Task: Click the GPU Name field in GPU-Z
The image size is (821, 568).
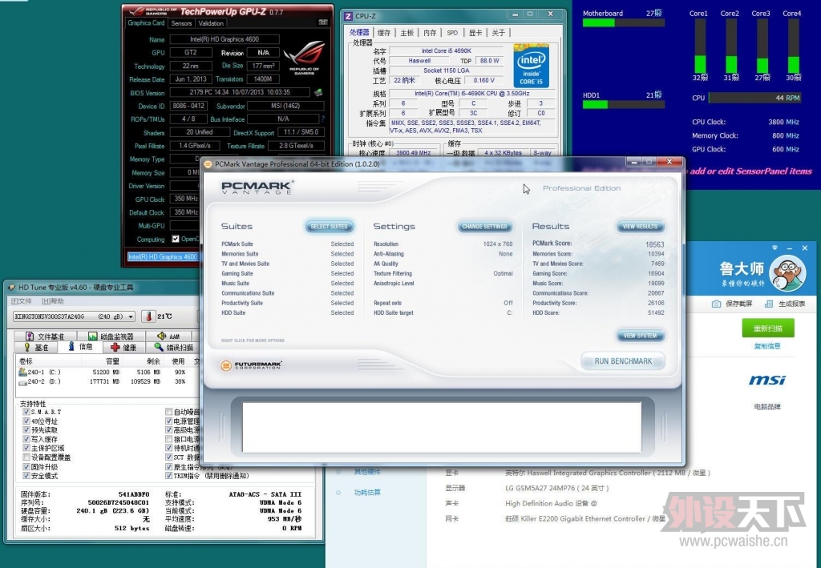Action: click(x=224, y=39)
